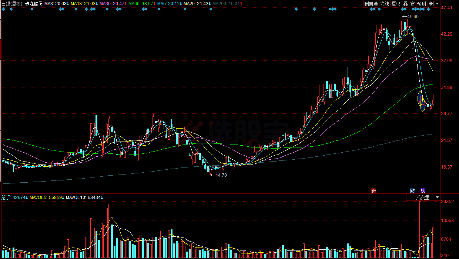Click the 步森股份 stock name
Viewport: 459px width, 259px height.
point(34,4)
